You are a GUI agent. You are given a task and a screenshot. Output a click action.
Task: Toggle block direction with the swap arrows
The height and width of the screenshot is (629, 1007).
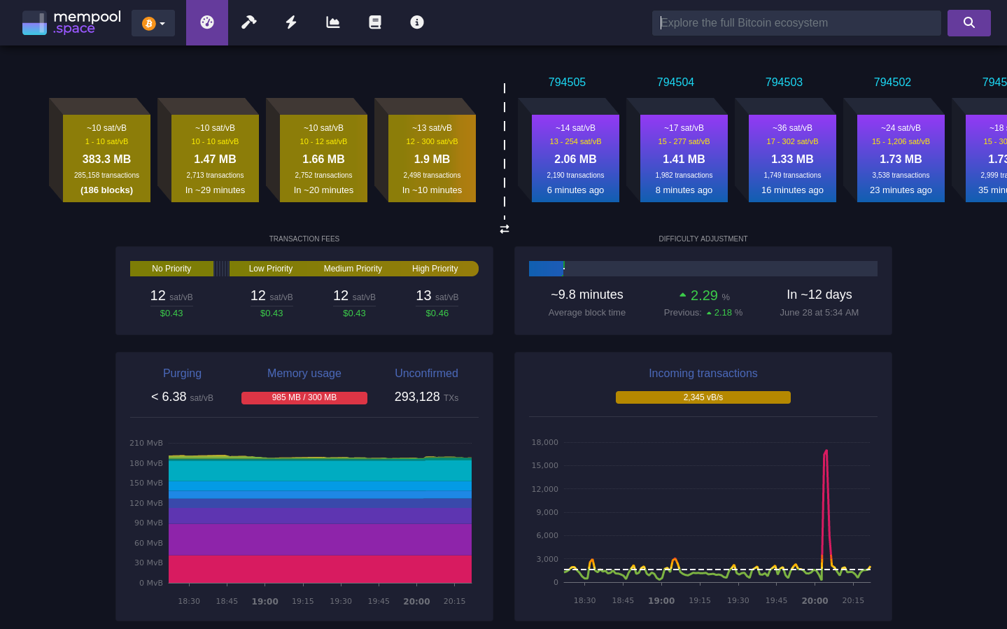(x=505, y=229)
